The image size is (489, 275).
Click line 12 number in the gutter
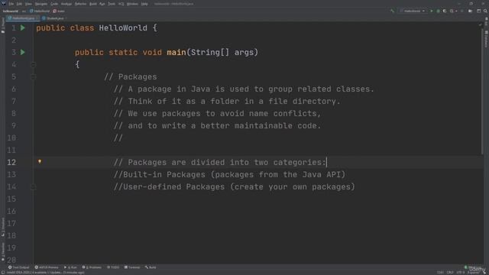coord(11,162)
